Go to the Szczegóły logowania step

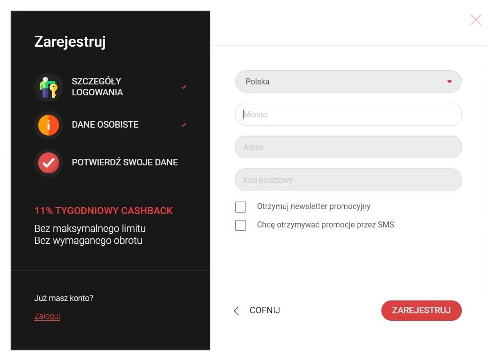point(97,87)
